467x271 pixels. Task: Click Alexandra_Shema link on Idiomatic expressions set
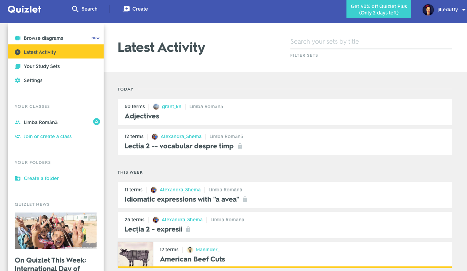180,190
